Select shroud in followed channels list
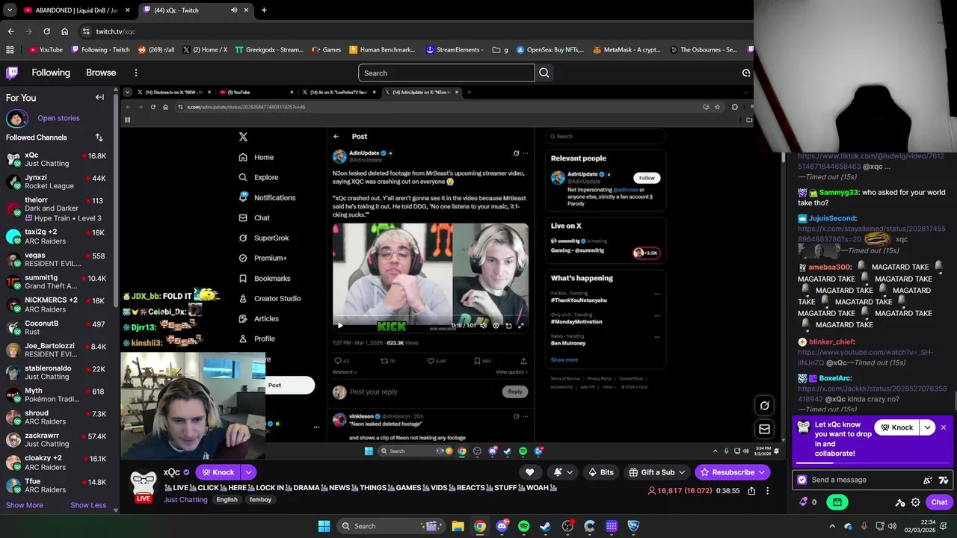 [x=59, y=417]
